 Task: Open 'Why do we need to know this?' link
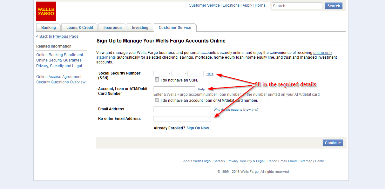click(236, 110)
